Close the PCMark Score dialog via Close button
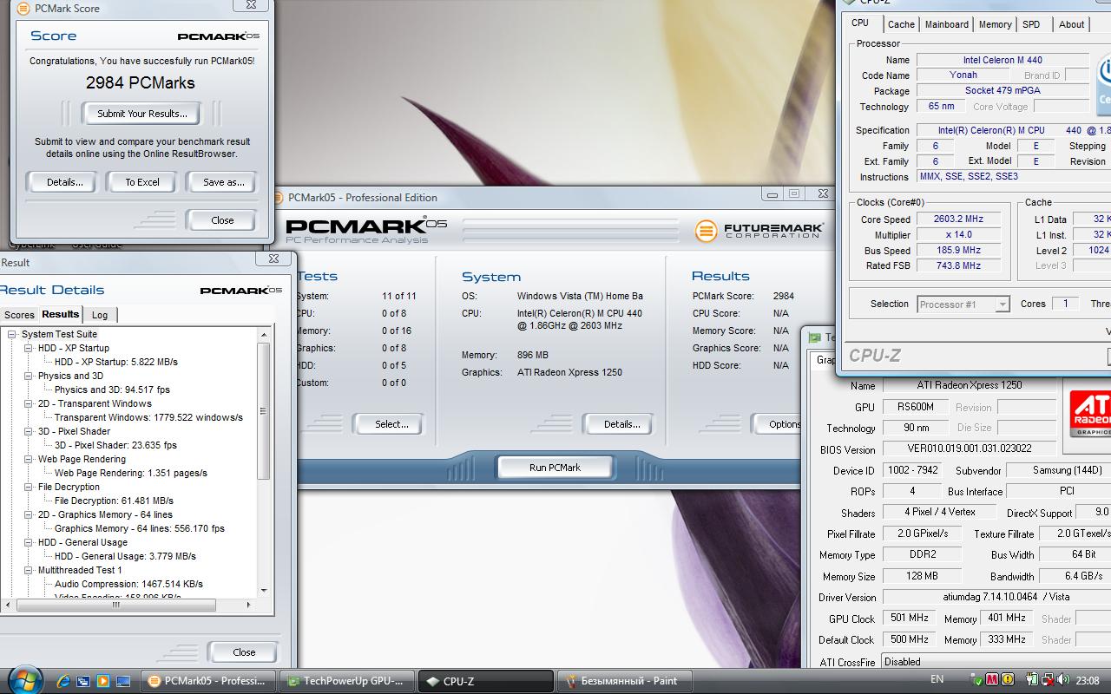The width and height of the screenshot is (1111, 694). [x=222, y=220]
